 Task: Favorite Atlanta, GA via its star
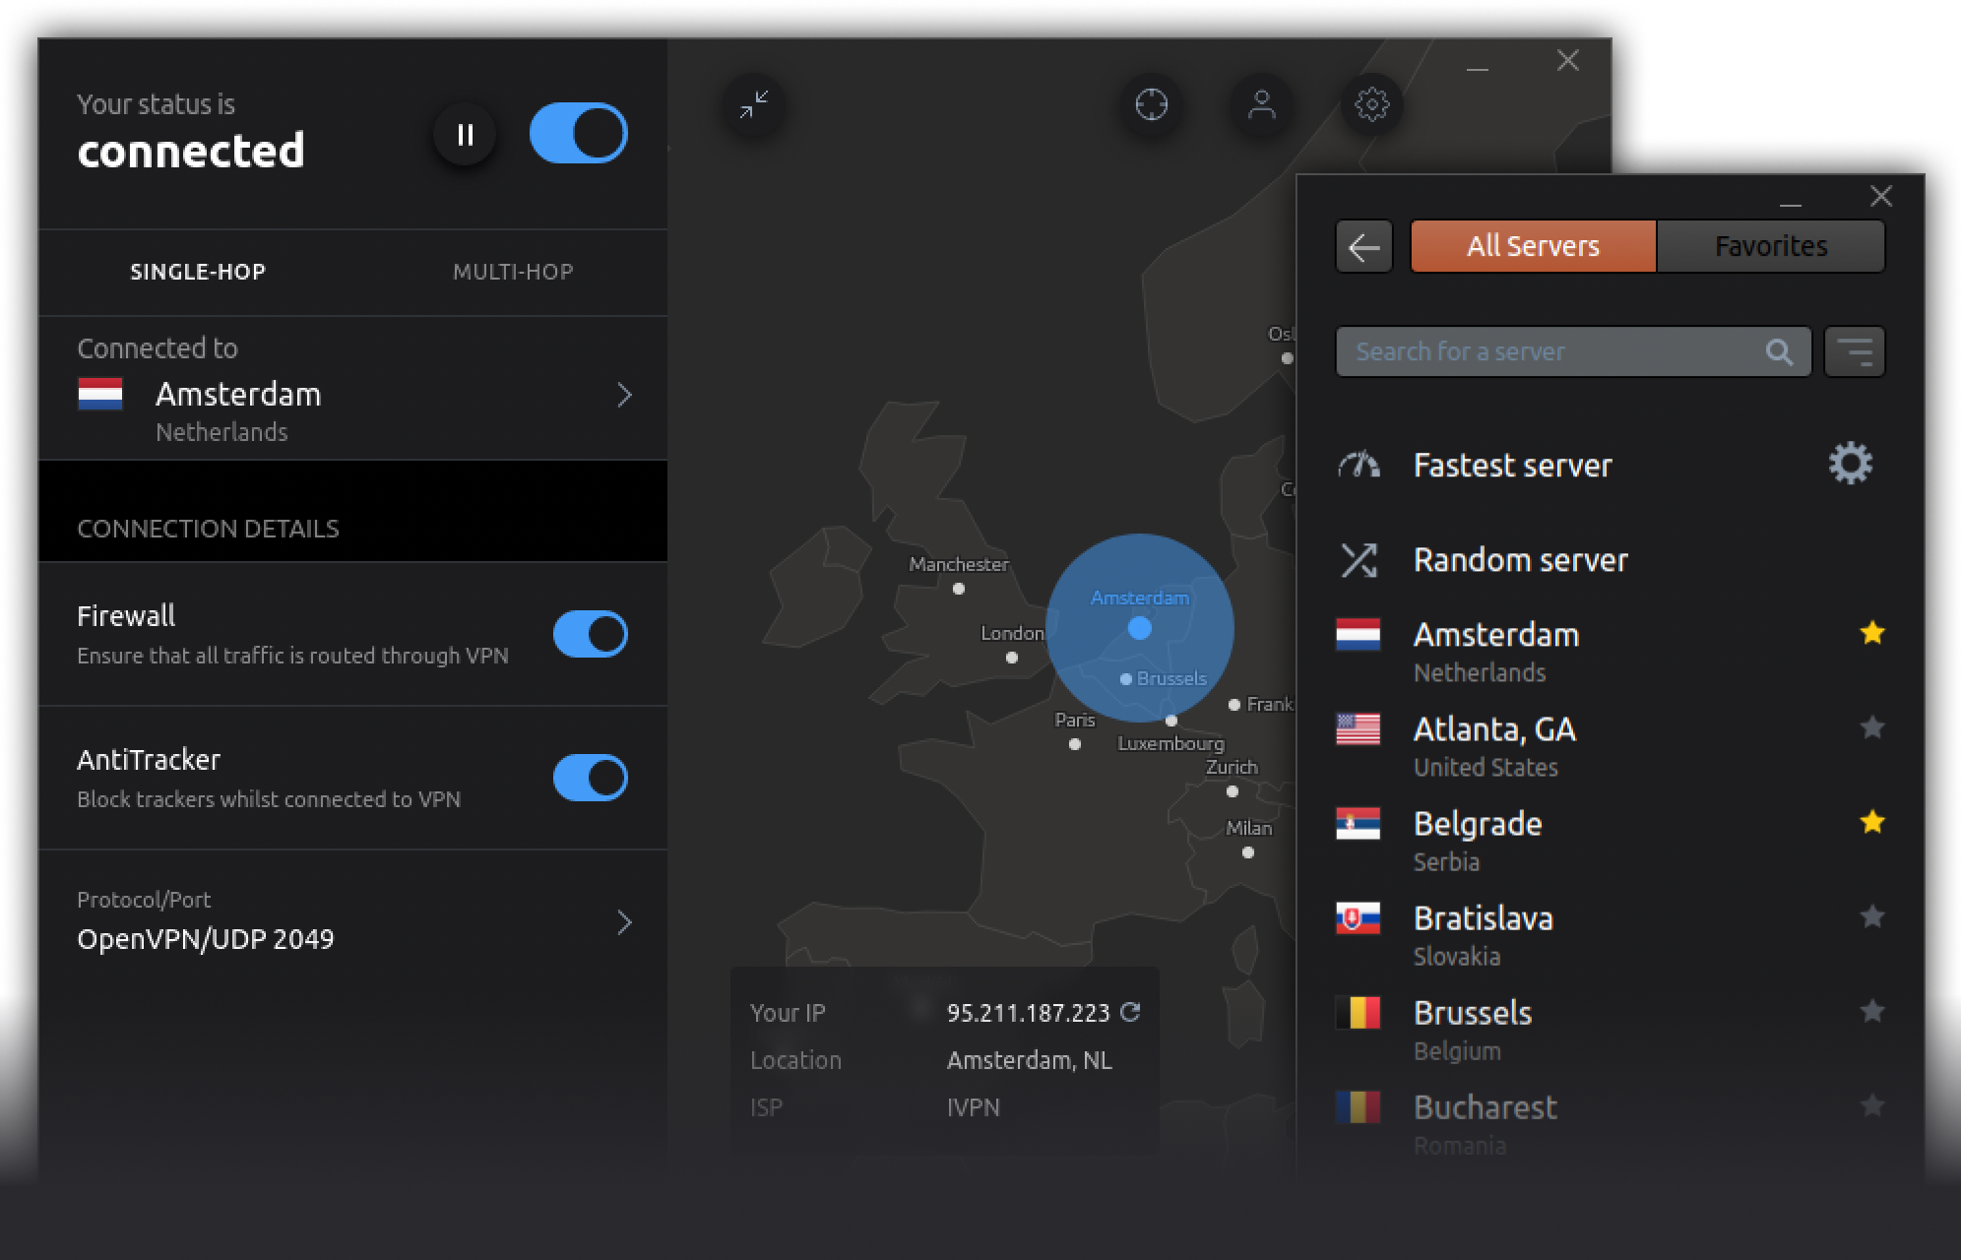click(1872, 727)
